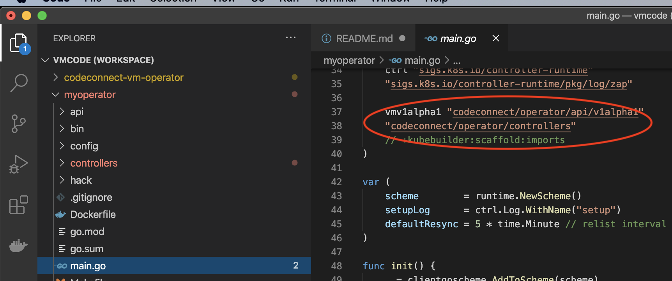
Task: Open go.mod in explorer
Action: [x=87, y=232]
